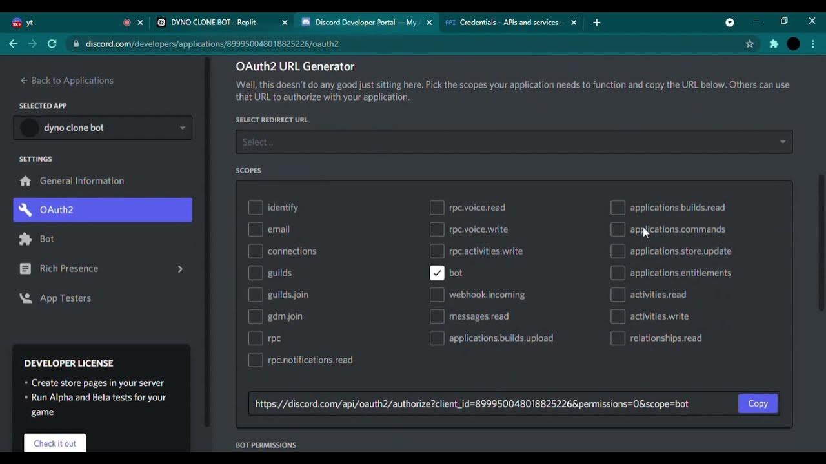Check the rpc.voice.read scope

pos(437,208)
